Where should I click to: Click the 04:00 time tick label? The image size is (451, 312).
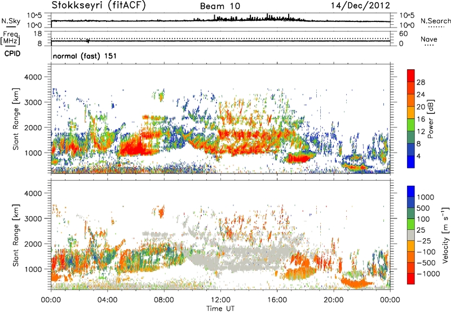coord(107,300)
